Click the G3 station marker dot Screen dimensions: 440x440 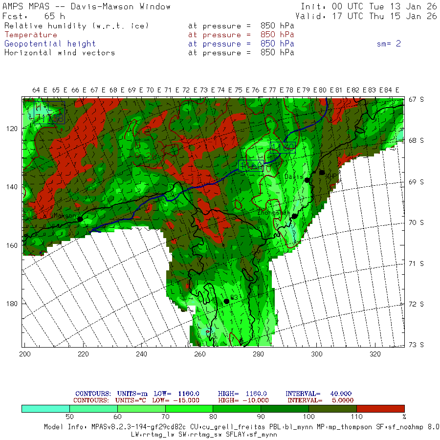pos(226,301)
